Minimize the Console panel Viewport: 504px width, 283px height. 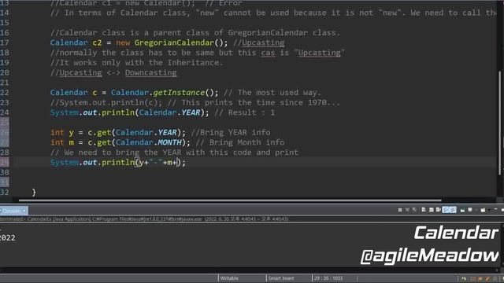tap(495, 209)
